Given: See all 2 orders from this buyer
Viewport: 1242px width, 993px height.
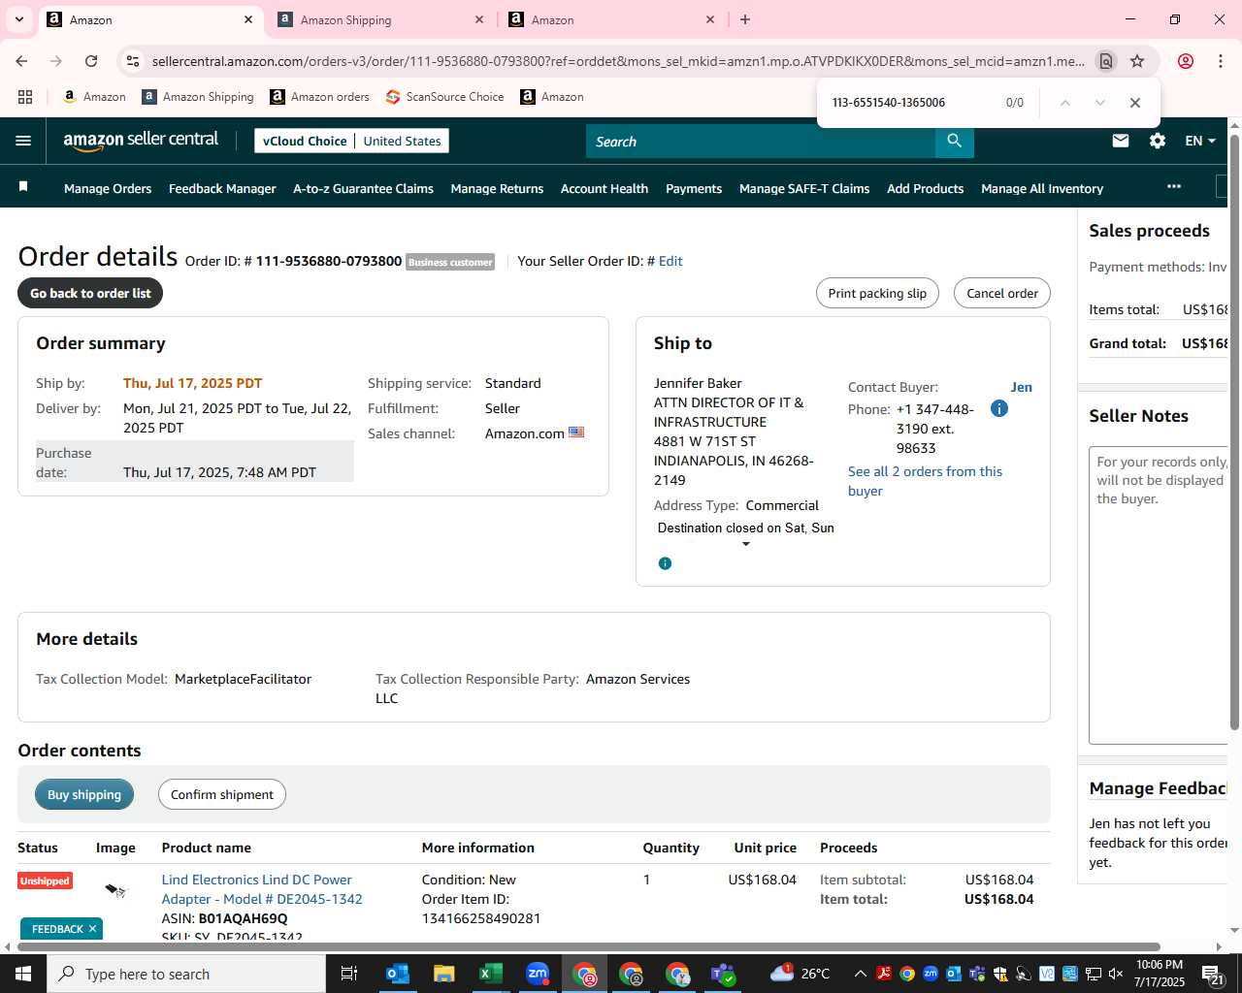Looking at the screenshot, I should point(925,481).
